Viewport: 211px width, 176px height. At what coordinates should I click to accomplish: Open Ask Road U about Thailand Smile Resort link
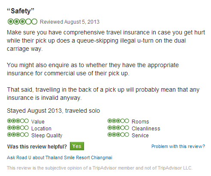pos(60,157)
